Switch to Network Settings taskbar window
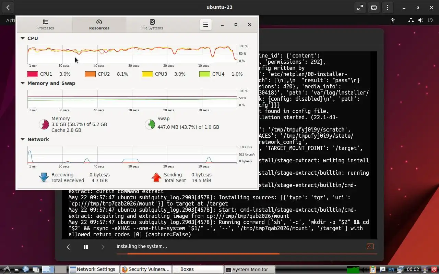 [x=94, y=270]
